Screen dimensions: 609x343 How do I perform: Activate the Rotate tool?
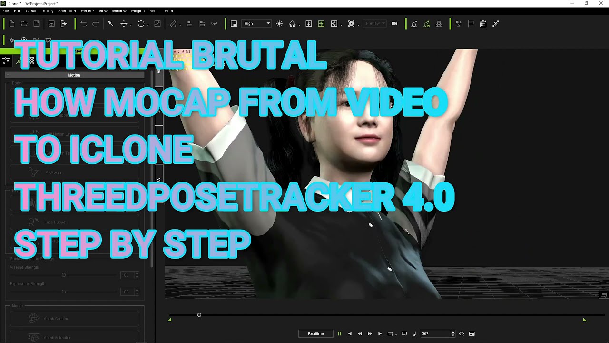[x=141, y=24]
